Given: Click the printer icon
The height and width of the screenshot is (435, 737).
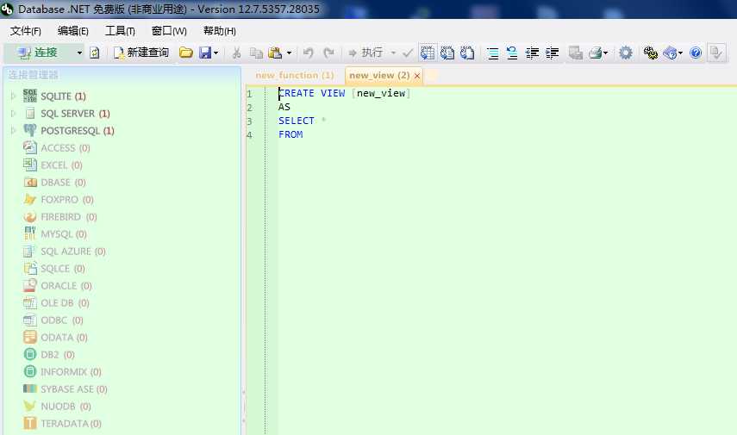Looking at the screenshot, I should tap(596, 53).
